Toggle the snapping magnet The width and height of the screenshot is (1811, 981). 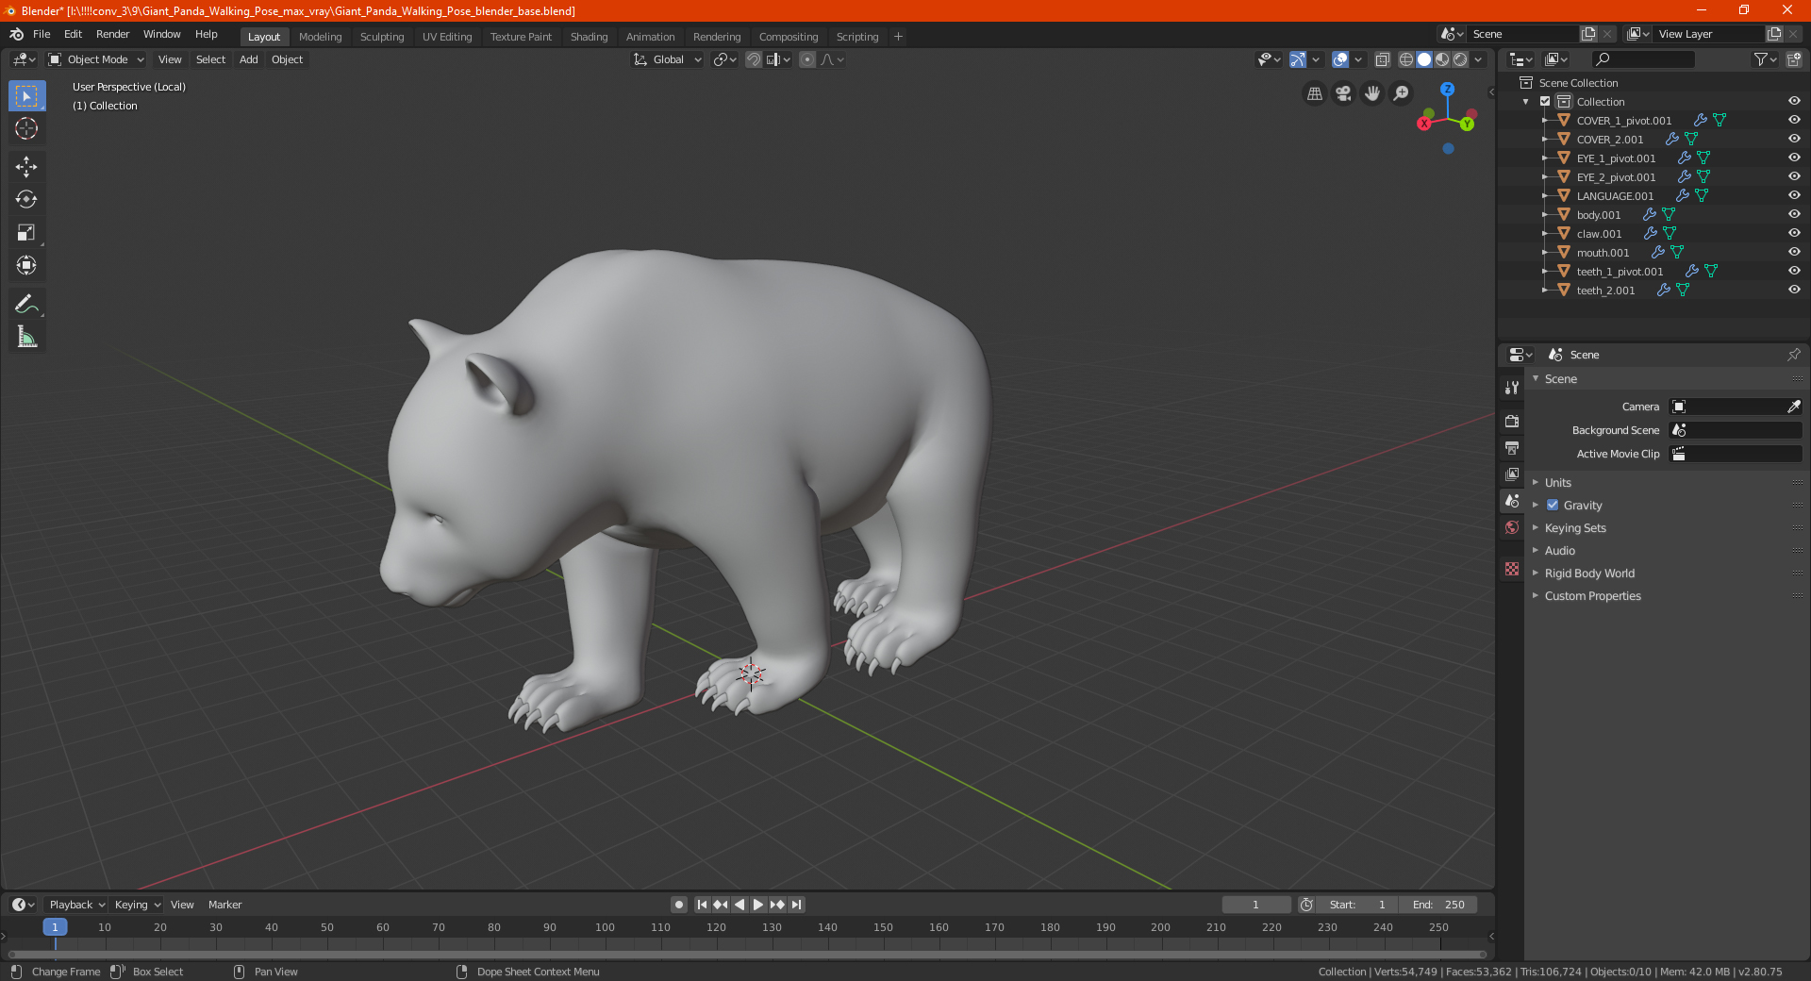point(754,59)
